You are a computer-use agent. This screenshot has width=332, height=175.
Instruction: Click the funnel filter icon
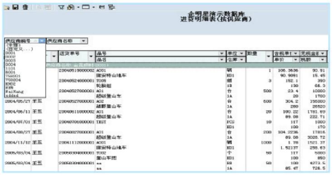click(61, 7)
